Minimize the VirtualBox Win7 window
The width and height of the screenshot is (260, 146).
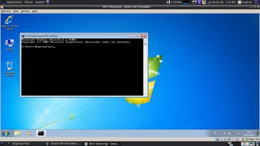point(251,7)
